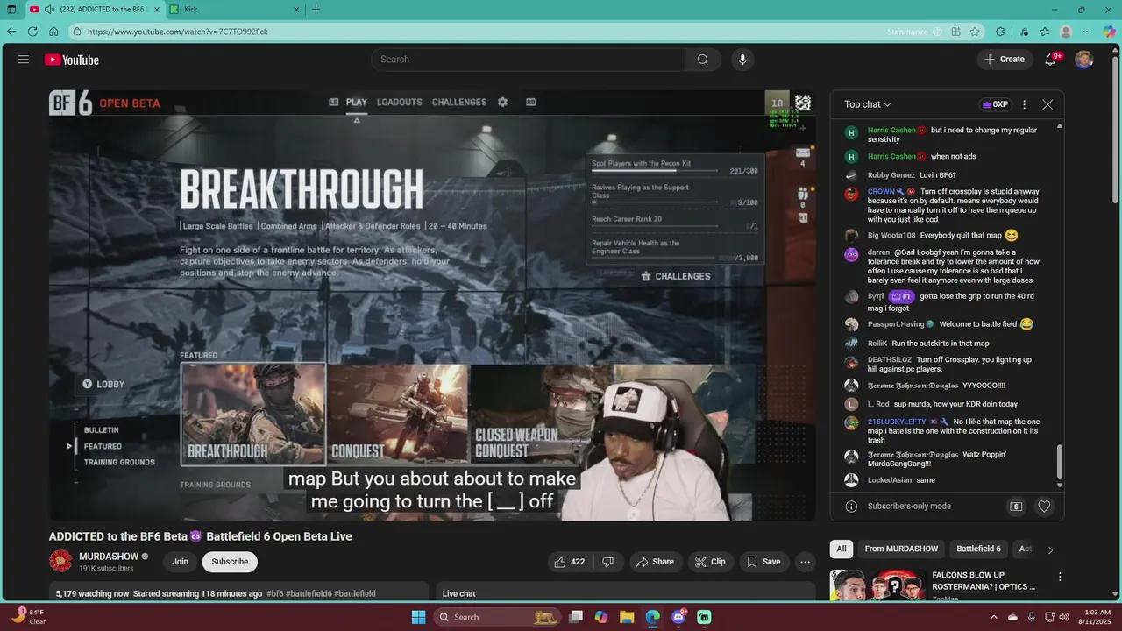Select the From MURDASHOW chip
1122x631 pixels.
point(901,549)
